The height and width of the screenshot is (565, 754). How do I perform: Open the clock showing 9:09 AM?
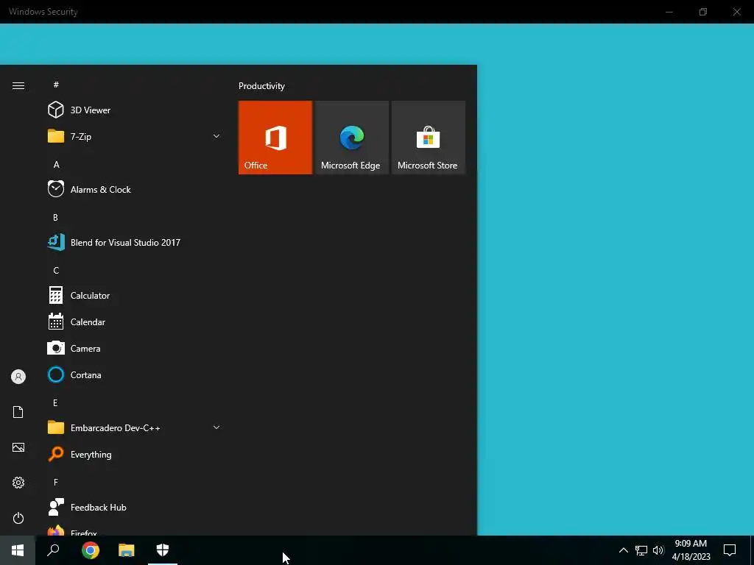tap(691, 550)
